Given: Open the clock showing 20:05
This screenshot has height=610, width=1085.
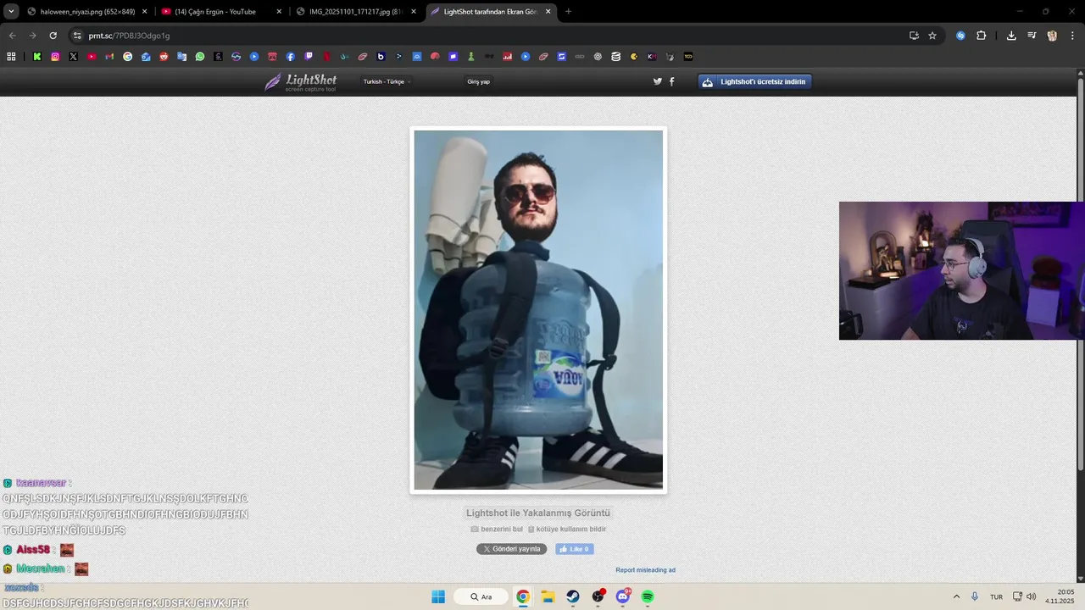Looking at the screenshot, I should (1060, 596).
